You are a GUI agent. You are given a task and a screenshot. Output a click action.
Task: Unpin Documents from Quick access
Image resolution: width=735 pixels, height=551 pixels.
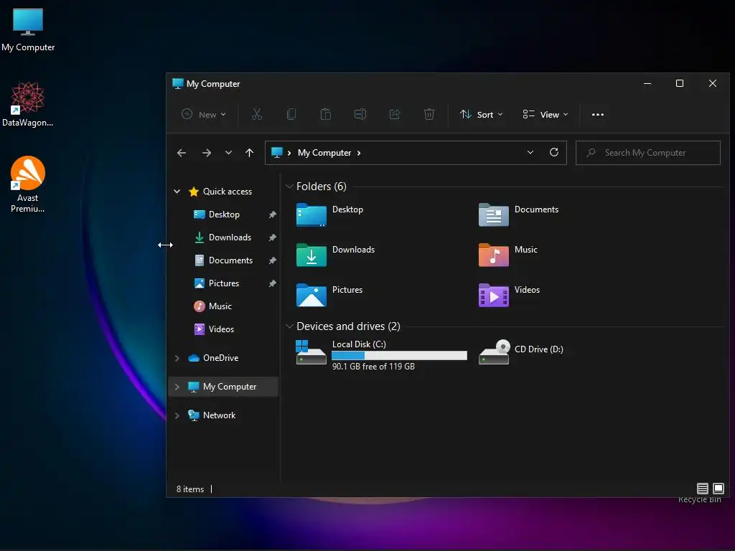pyautogui.click(x=272, y=260)
